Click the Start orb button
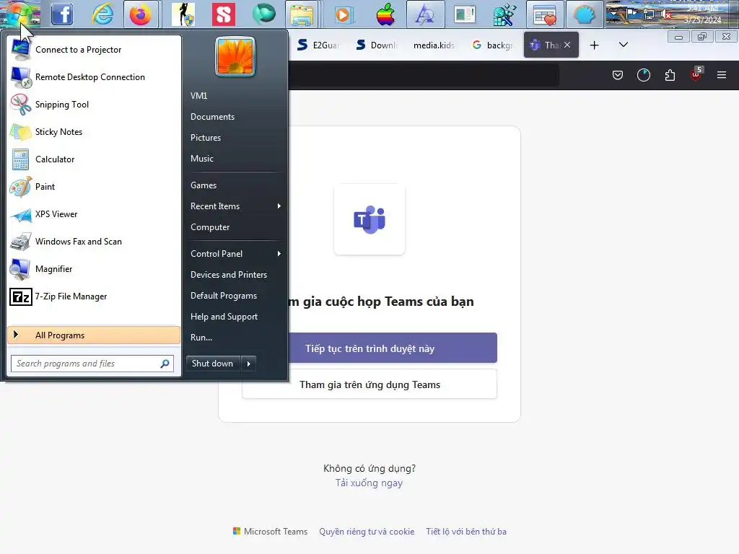 (19, 14)
